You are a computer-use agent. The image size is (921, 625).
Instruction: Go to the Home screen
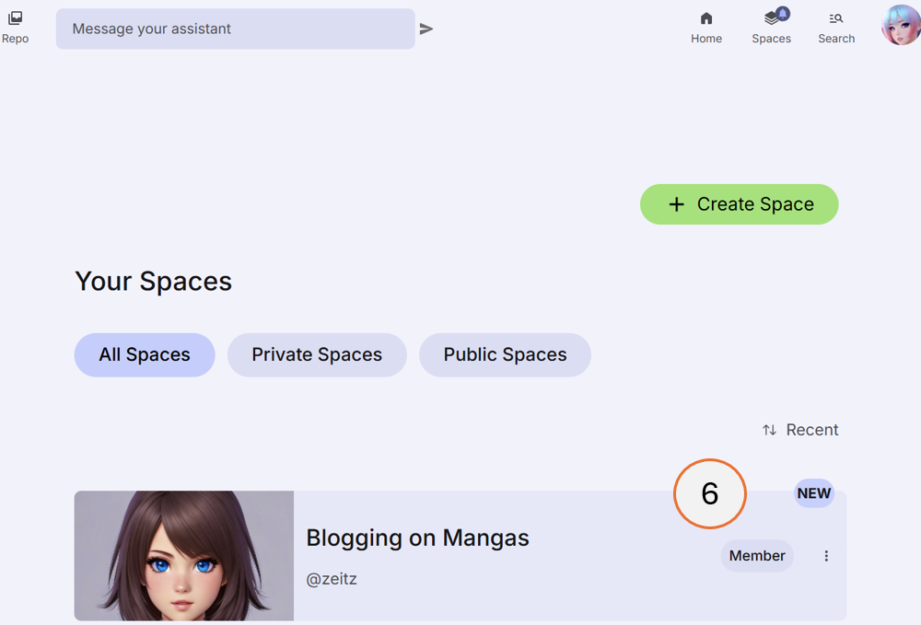coord(706,26)
